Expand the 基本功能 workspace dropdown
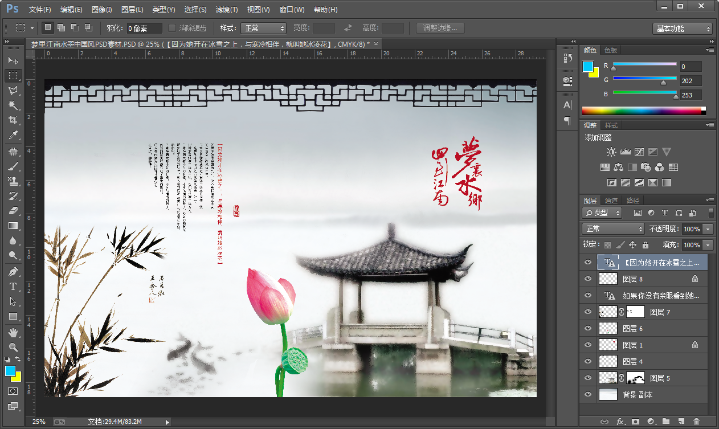The width and height of the screenshot is (719, 429). tap(682, 28)
